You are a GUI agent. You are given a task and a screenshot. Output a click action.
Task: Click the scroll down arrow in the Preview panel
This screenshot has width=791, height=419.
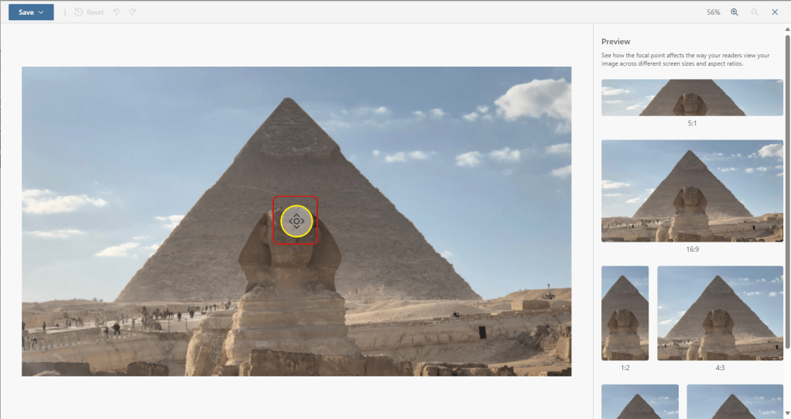(x=787, y=414)
